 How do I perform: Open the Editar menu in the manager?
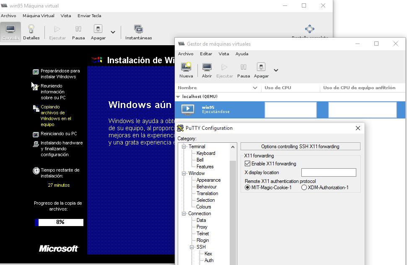coord(206,54)
